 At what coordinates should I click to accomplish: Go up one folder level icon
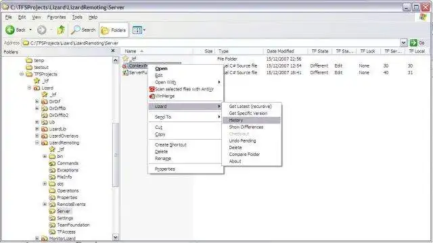point(61,30)
